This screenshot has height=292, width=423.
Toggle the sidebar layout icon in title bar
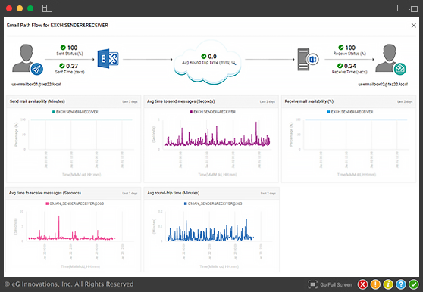pyautogui.click(x=47, y=8)
